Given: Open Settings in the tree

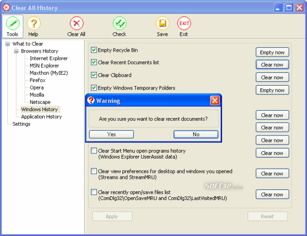Looking at the screenshot, I should [21, 124].
